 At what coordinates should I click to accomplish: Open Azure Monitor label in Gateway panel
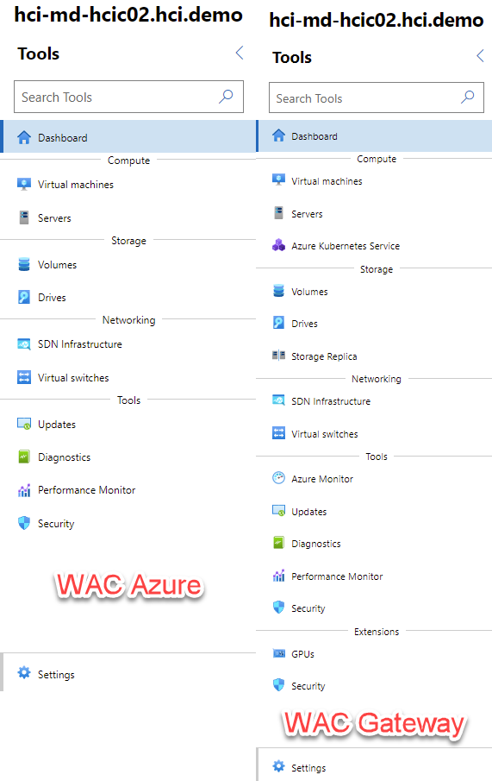(x=322, y=479)
